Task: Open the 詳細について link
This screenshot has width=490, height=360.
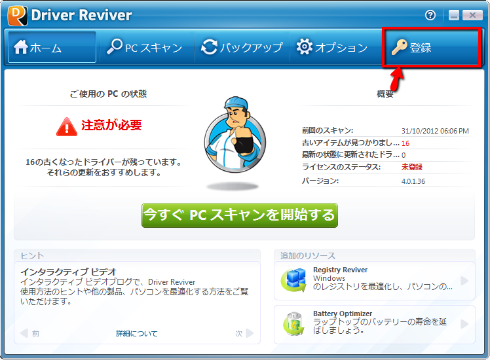Action: point(136,333)
